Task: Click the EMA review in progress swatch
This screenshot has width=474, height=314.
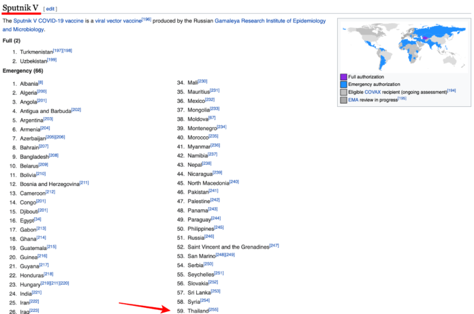Action: (343, 100)
